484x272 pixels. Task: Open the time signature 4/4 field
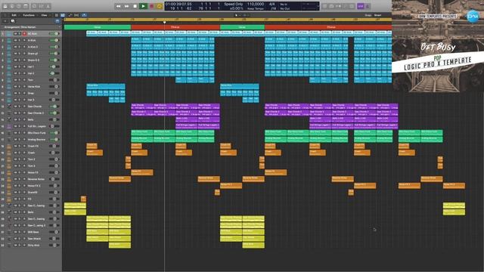tap(272, 4)
